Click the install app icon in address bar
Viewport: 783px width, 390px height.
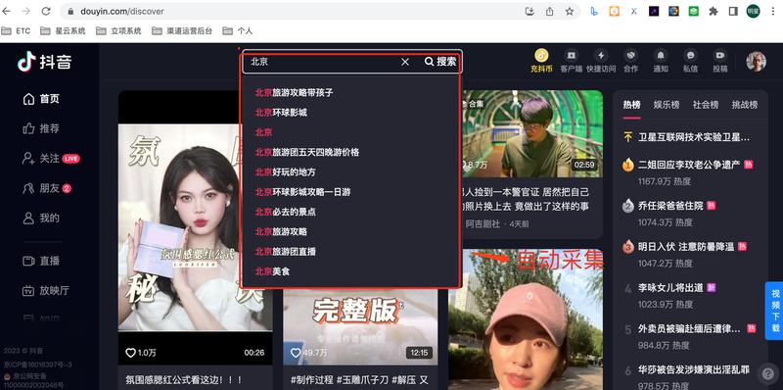click(530, 11)
